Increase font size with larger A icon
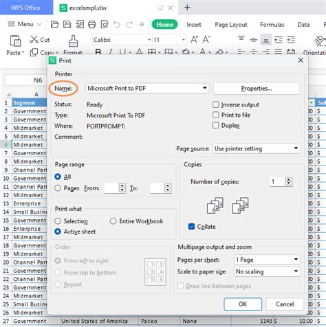The image size is (326, 327). click(194, 40)
